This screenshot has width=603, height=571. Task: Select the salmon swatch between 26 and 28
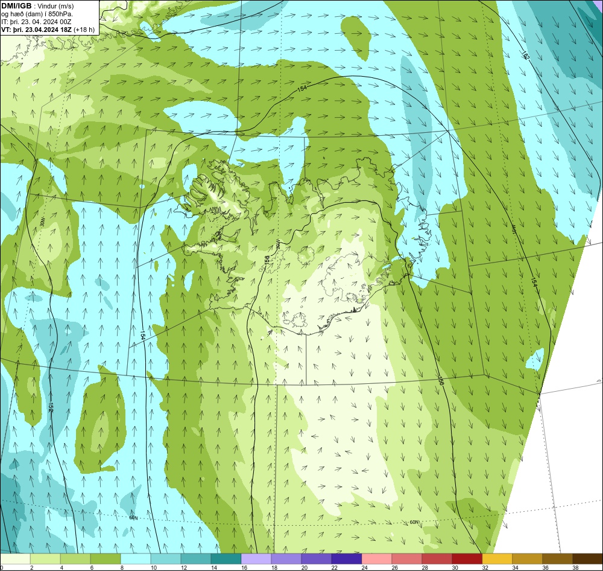(x=407, y=559)
